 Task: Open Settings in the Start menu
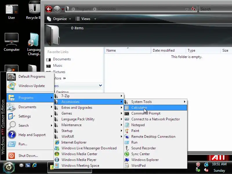click(30, 116)
